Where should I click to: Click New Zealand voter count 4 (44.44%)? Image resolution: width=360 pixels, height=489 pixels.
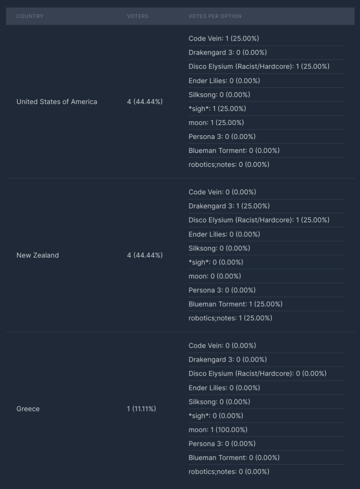pos(144,255)
